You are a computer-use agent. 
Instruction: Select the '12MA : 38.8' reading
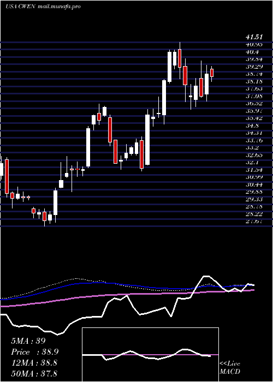[34, 363]
